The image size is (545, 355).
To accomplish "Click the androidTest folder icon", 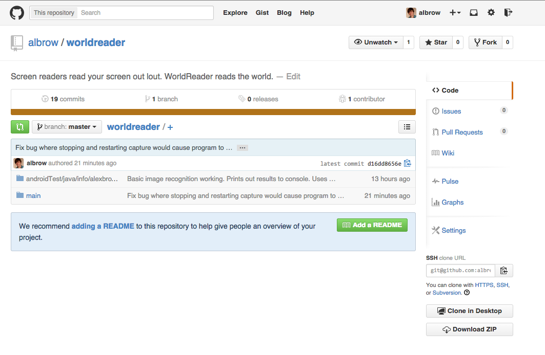I will (x=20, y=179).
